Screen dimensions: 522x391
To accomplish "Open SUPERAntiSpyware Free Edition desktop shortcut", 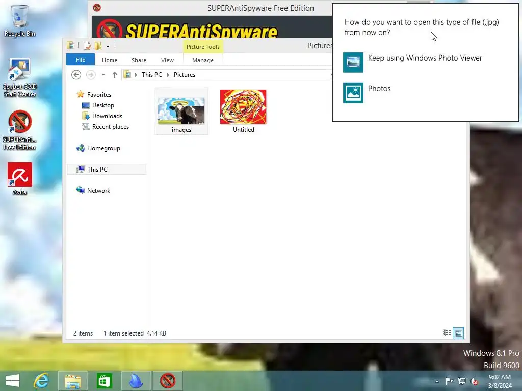I will 20,130.
